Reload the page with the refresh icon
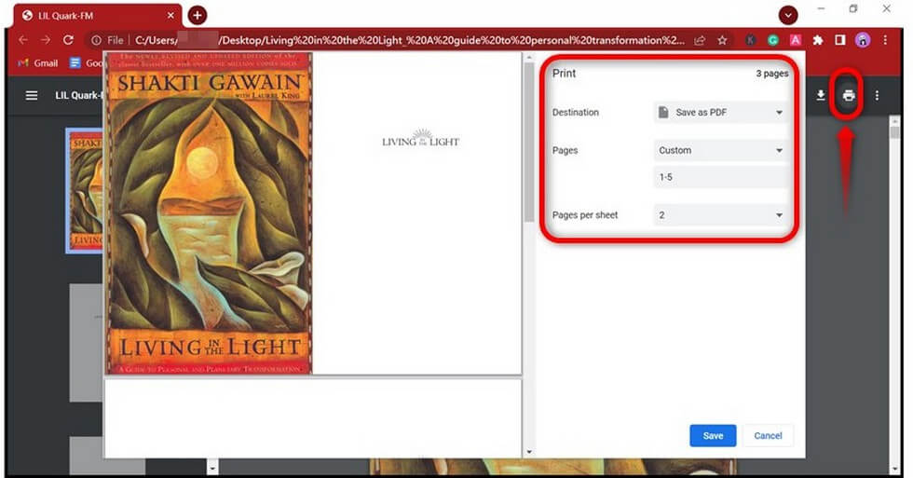The image size is (913, 478). pos(68,40)
